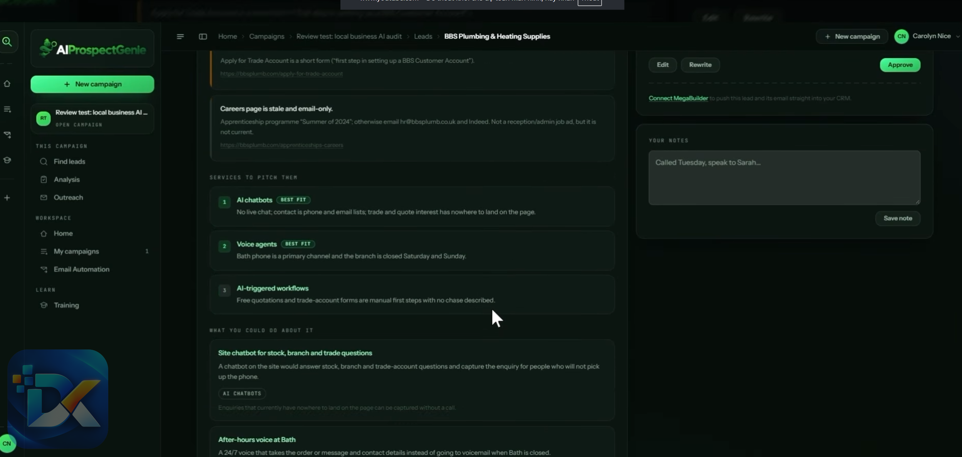Click the search magnifier icon in left rail

click(7, 42)
